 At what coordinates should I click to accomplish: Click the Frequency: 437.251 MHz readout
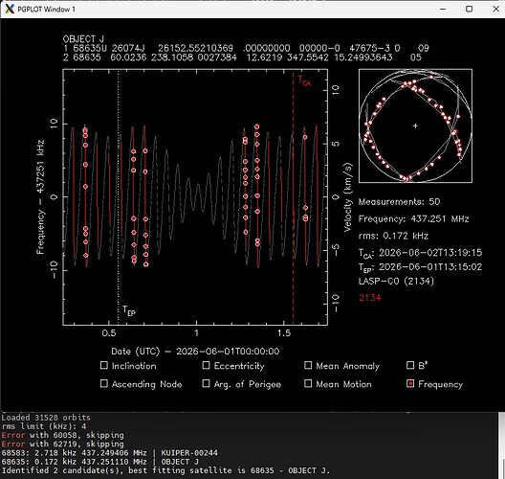click(x=413, y=219)
